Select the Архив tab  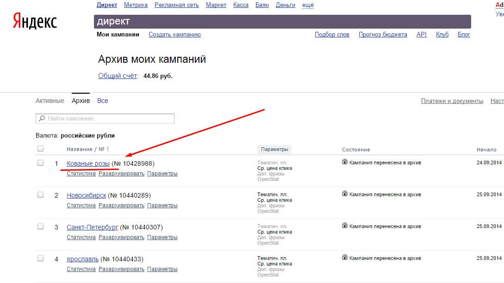click(81, 101)
